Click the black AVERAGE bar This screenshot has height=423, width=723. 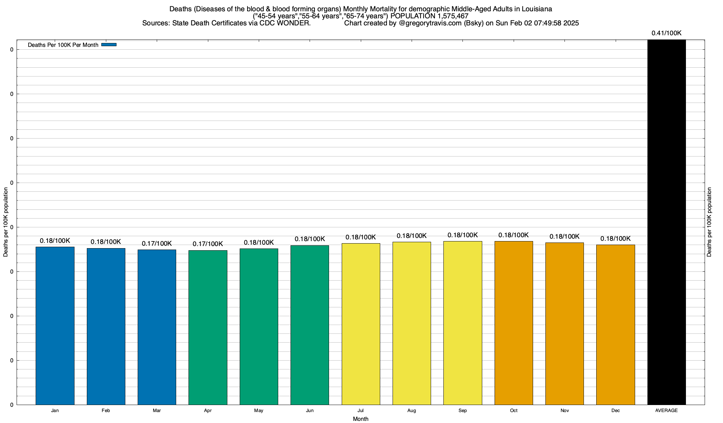(667, 222)
